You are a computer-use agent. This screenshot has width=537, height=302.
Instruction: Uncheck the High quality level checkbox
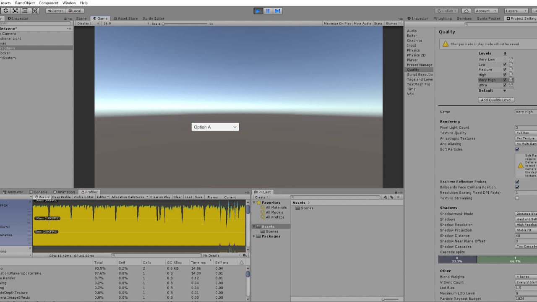505,75
